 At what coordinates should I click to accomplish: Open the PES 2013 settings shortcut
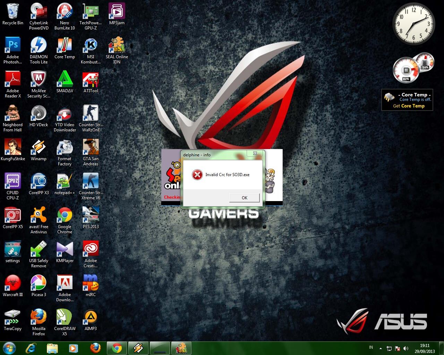(x=13, y=252)
